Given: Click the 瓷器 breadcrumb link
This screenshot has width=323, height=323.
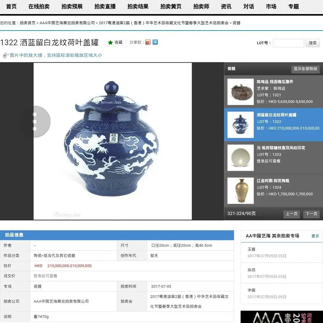Looking at the screenshot, I should [x=237, y=23].
